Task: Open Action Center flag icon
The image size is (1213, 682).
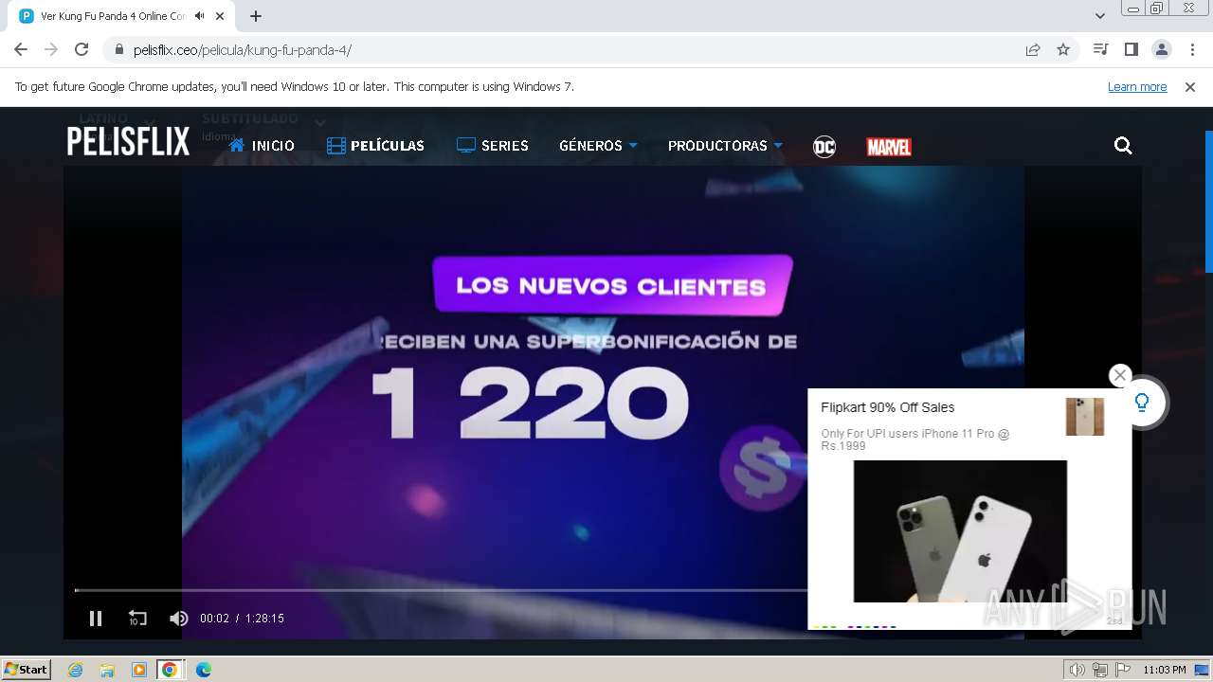Action: click(1123, 670)
